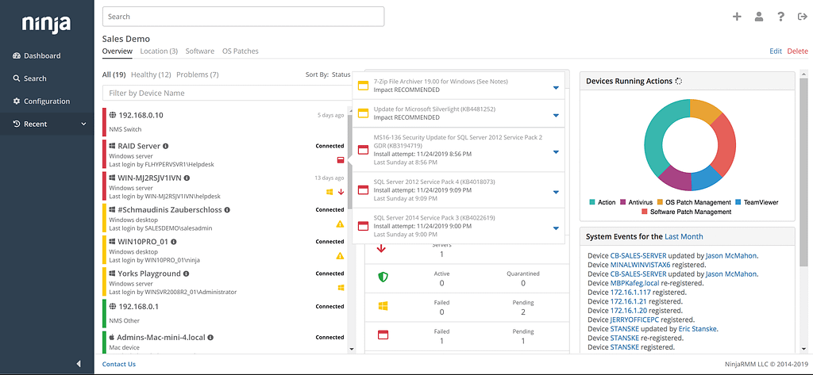The width and height of the screenshot is (813, 375).
Task: Open the 172.16.1.117 device link
Action: click(630, 292)
